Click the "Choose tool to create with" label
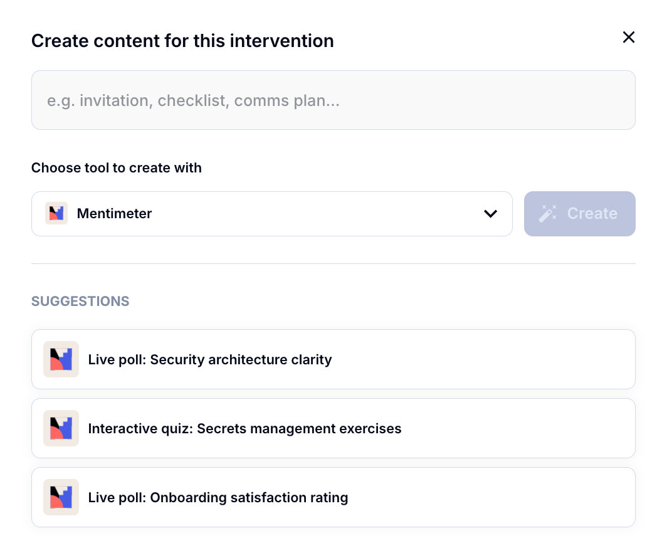 (117, 168)
